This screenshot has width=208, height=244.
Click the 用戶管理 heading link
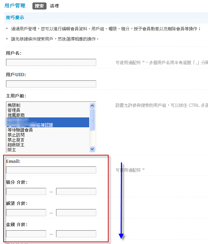point(15,6)
